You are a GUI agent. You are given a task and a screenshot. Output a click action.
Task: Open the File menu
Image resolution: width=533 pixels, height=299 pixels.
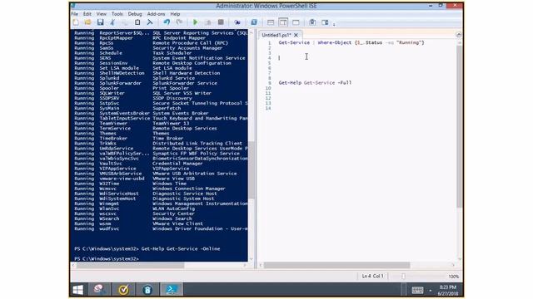click(74, 14)
